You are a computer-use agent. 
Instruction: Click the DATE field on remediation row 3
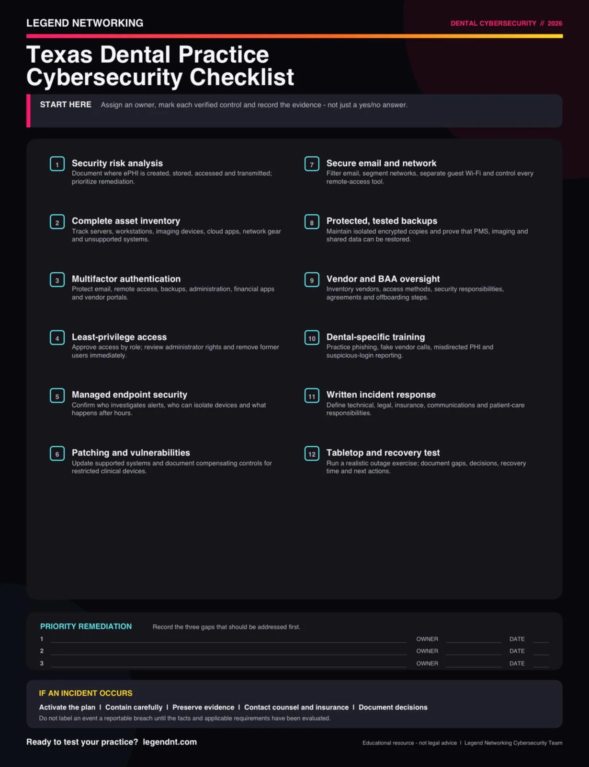pos(541,664)
